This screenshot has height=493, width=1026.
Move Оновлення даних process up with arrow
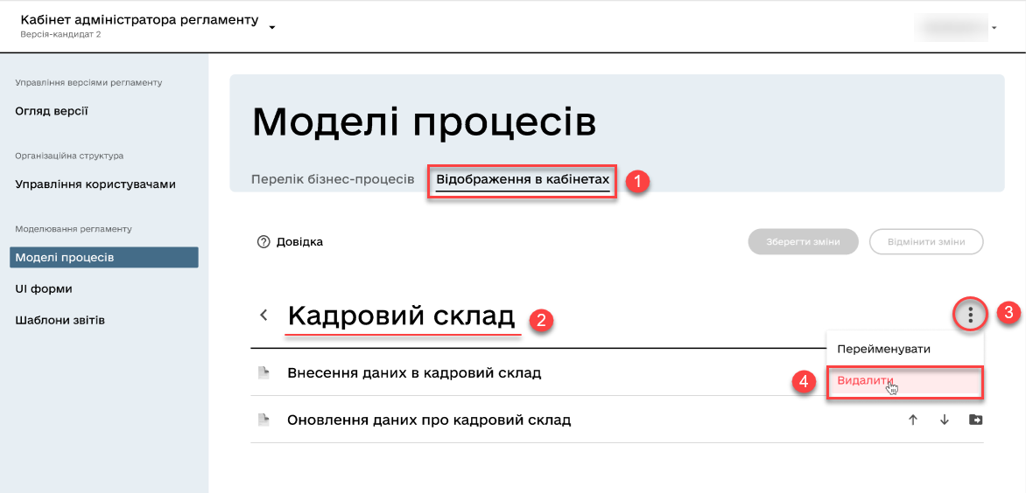click(x=913, y=420)
